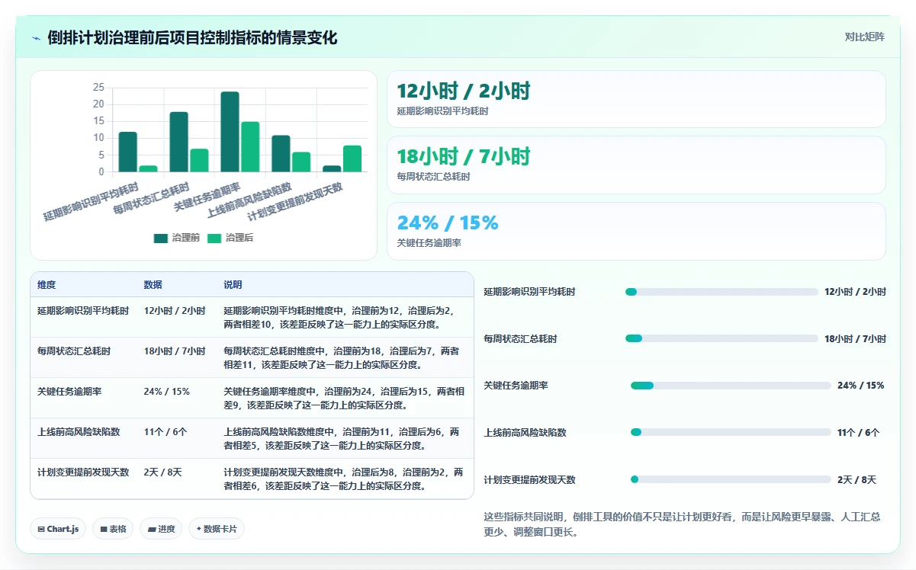Screen dimensions: 916x570
Task: Toggle the 治理后 legend swatch
Action: click(214, 238)
